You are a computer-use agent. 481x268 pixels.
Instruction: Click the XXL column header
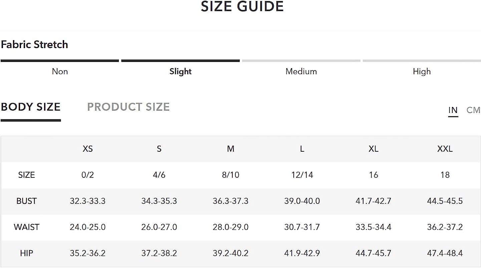pos(445,149)
